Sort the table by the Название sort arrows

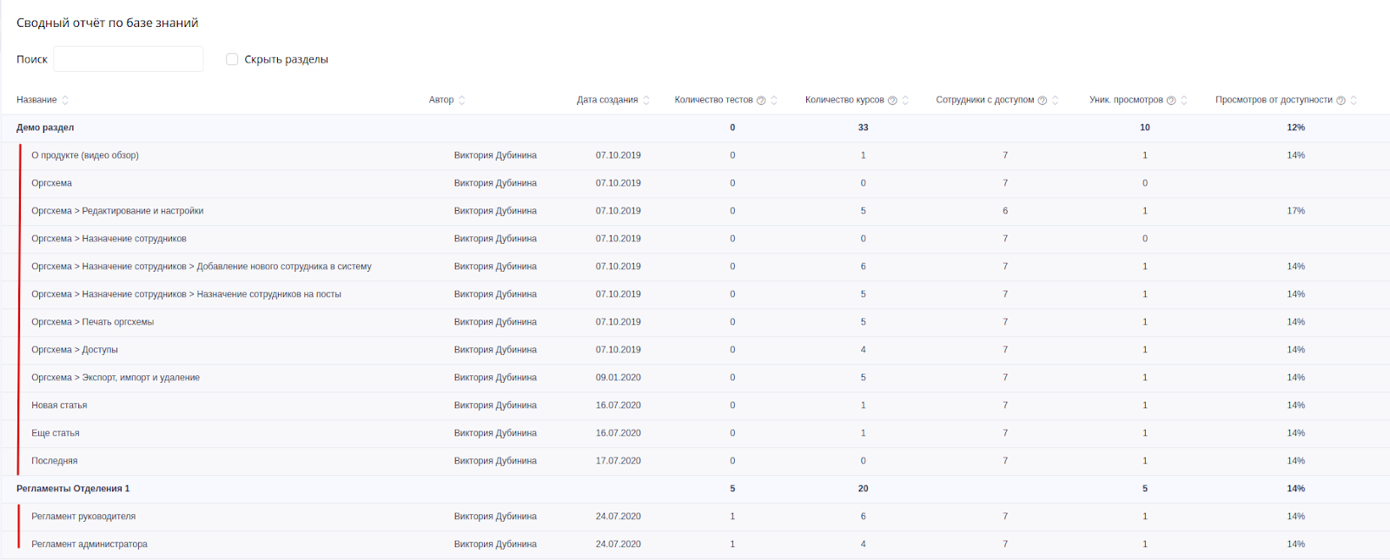[x=65, y=101]
